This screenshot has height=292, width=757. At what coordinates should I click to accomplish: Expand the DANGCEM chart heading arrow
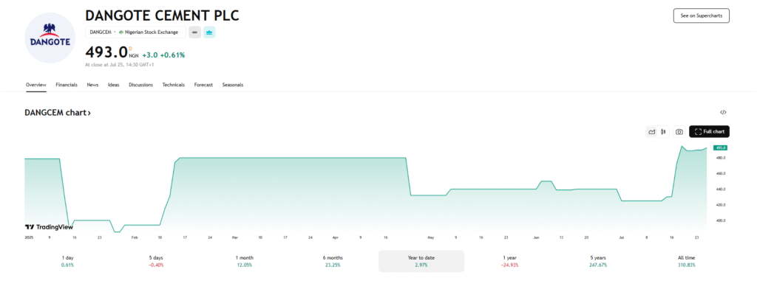point(89,113)
